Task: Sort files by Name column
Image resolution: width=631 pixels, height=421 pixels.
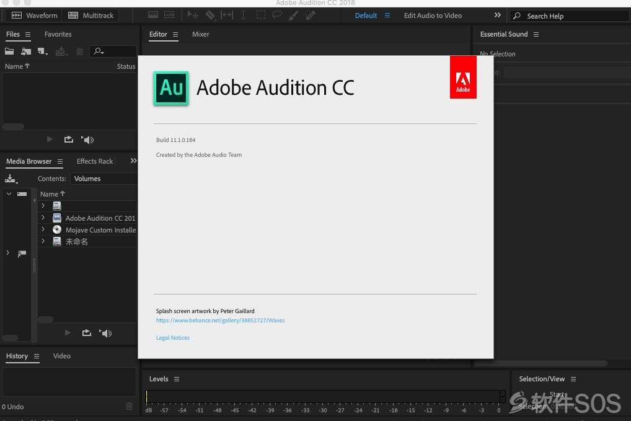Action: [17, 66]
